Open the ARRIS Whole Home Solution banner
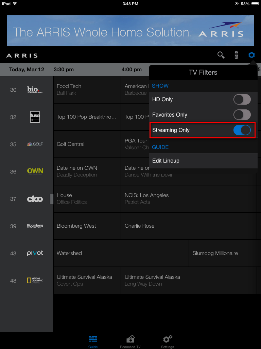 pos(130,31)
